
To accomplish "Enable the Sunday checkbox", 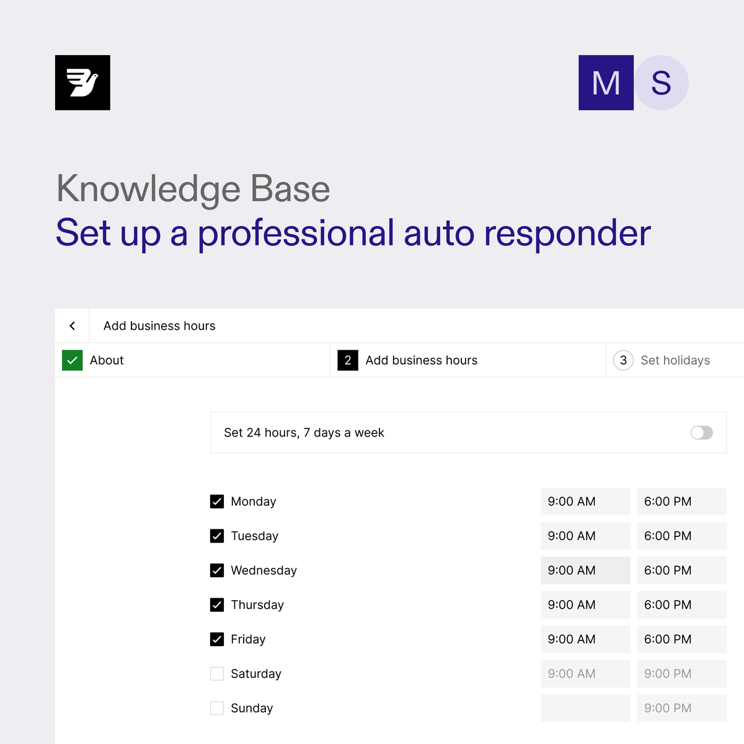I will click(217, 707).
